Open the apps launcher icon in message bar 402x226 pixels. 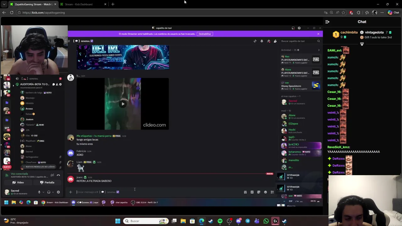[x=272, y=192]
